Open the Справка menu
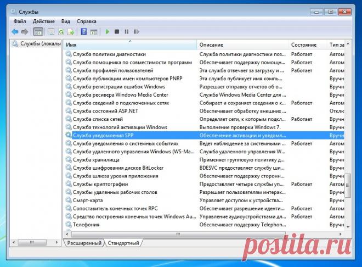 (x=86, y=21)
